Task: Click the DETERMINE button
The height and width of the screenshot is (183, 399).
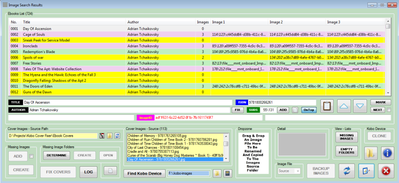Action: click(57, 155)
